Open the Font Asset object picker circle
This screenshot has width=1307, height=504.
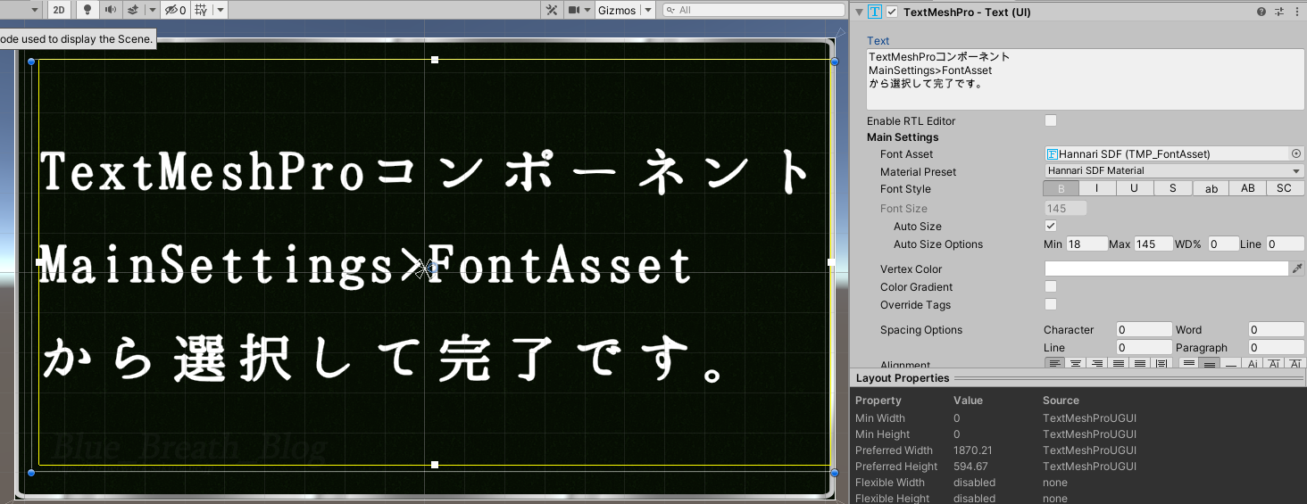1296,153
